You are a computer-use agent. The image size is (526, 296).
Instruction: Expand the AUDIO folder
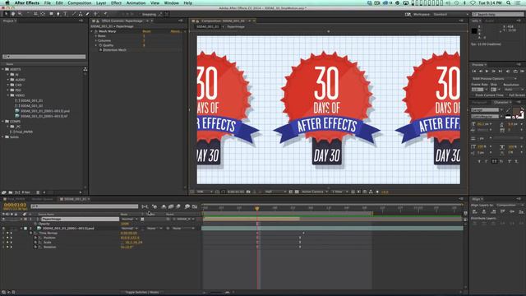tap(8, 80)
